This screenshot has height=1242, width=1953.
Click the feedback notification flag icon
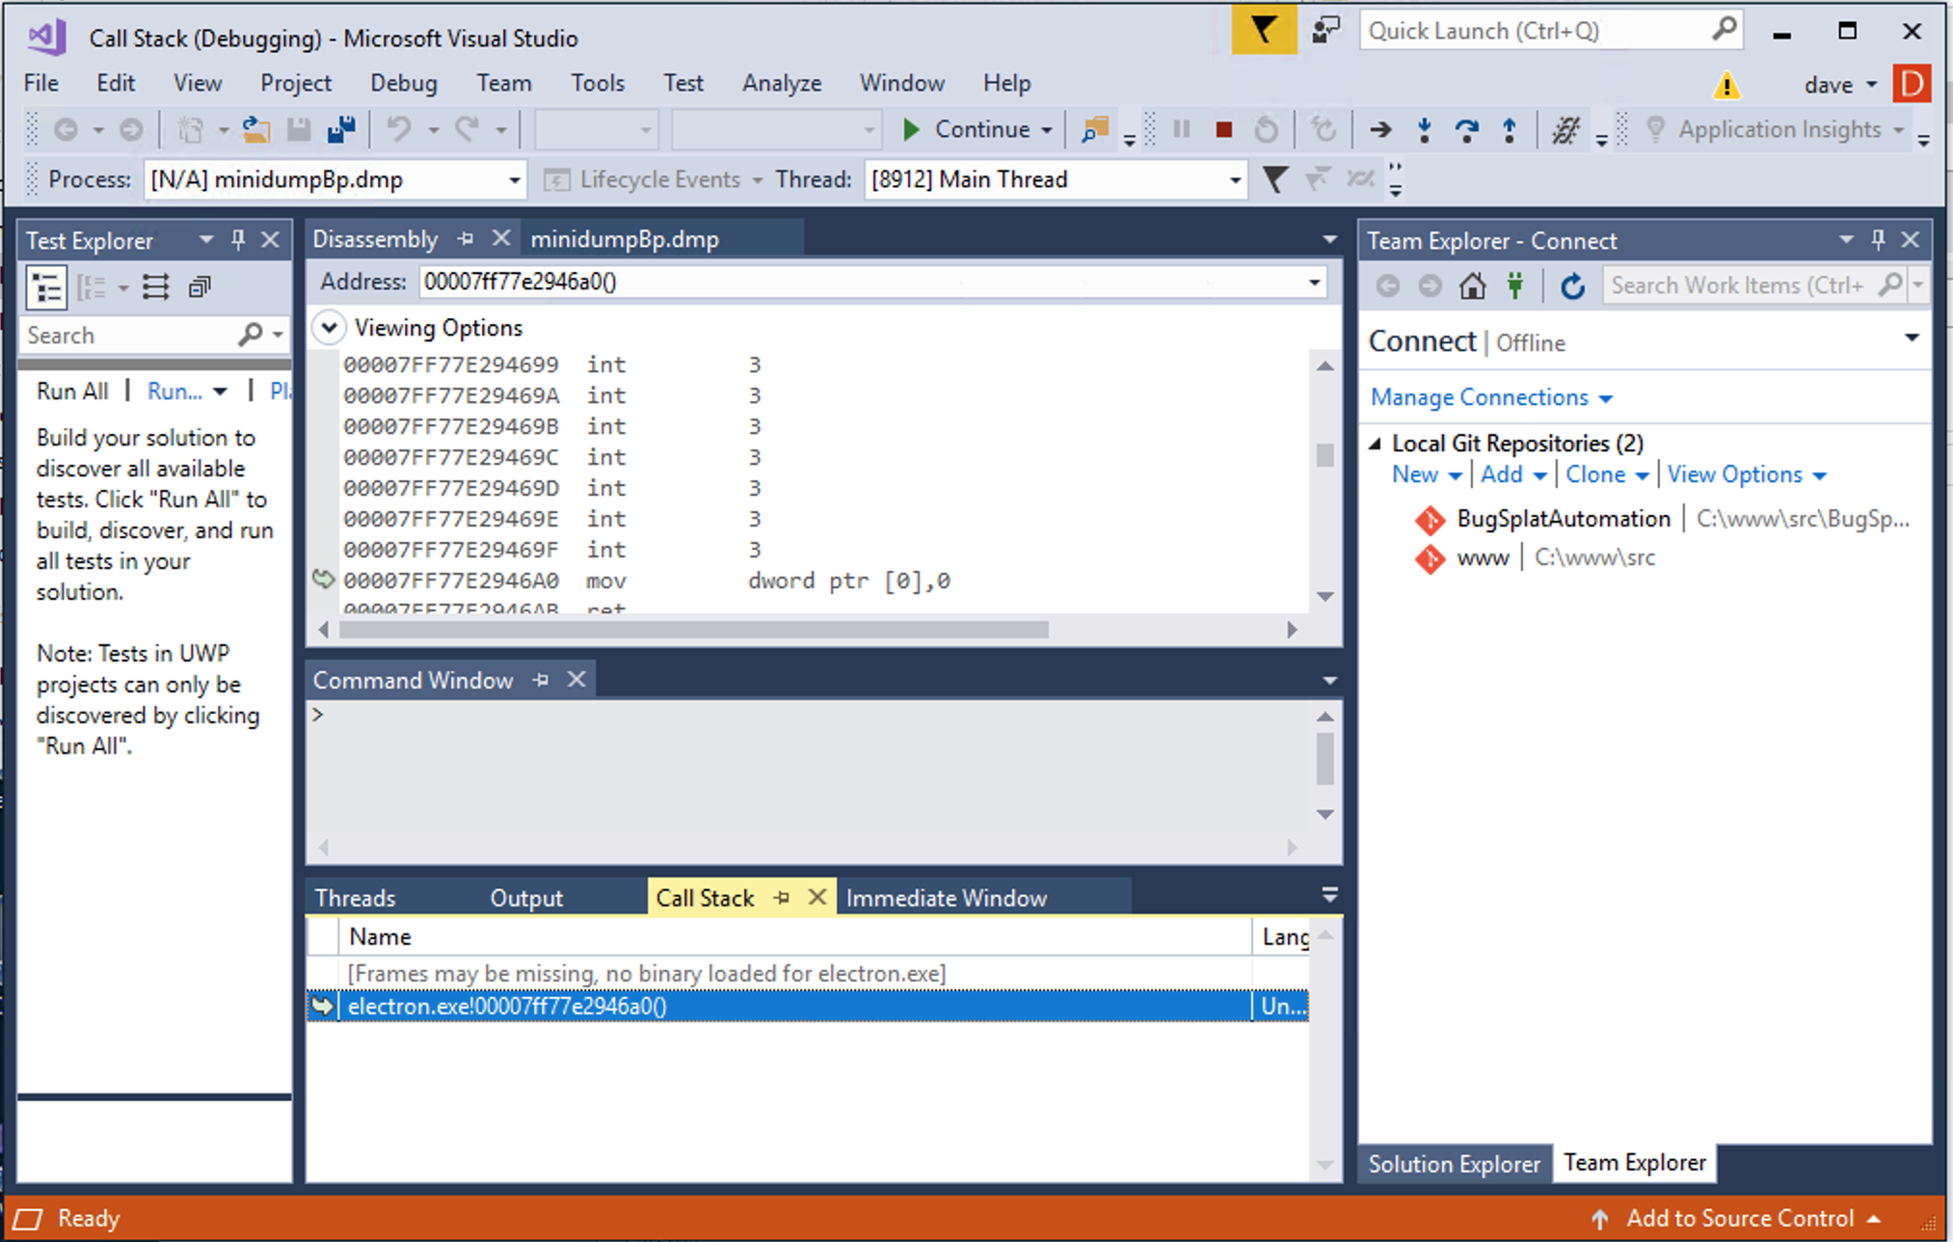(1263, 31)
